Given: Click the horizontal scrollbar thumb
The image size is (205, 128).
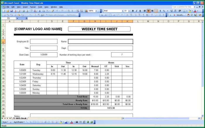Looking at the screenshot, I should tap(157, 118).
